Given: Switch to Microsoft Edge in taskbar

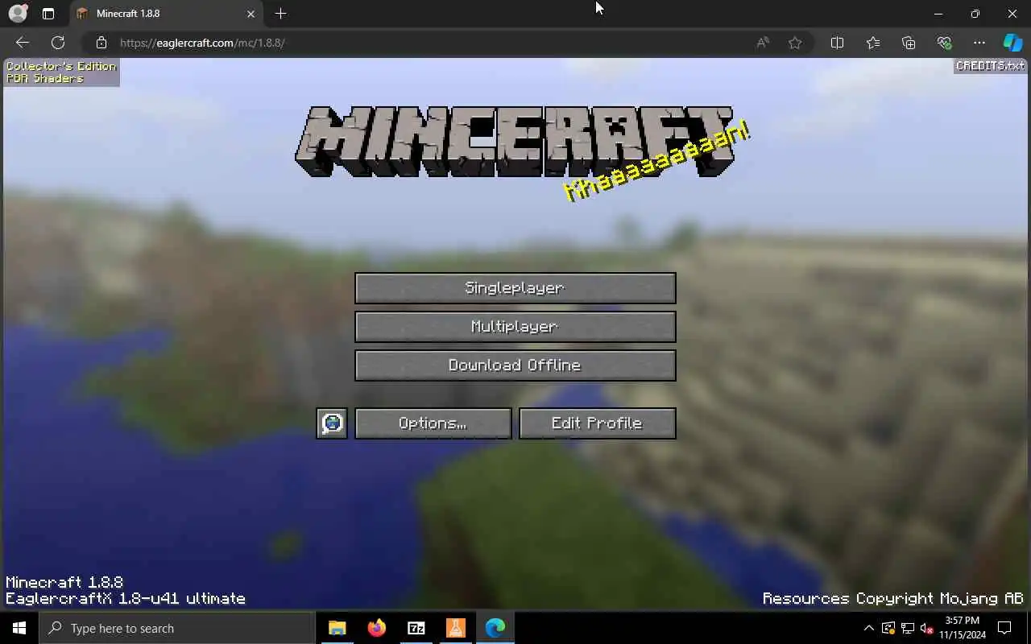Looking at the screenshot, I should 495,628.
